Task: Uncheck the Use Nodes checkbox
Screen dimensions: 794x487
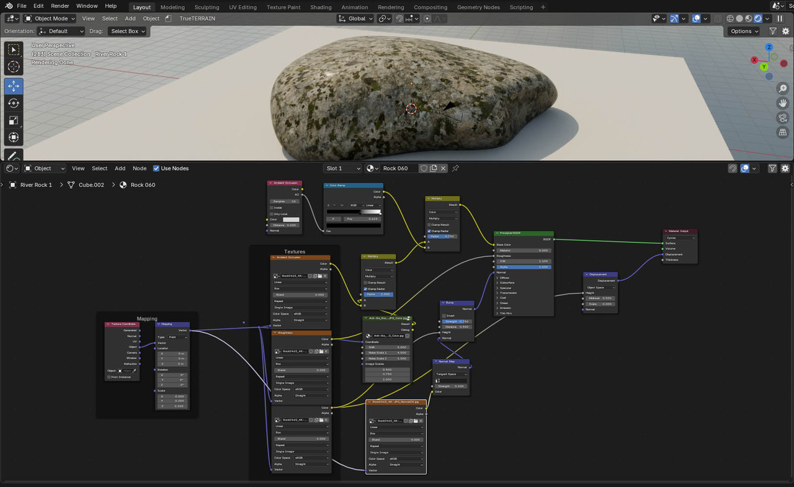Action: tap(156, 168)
